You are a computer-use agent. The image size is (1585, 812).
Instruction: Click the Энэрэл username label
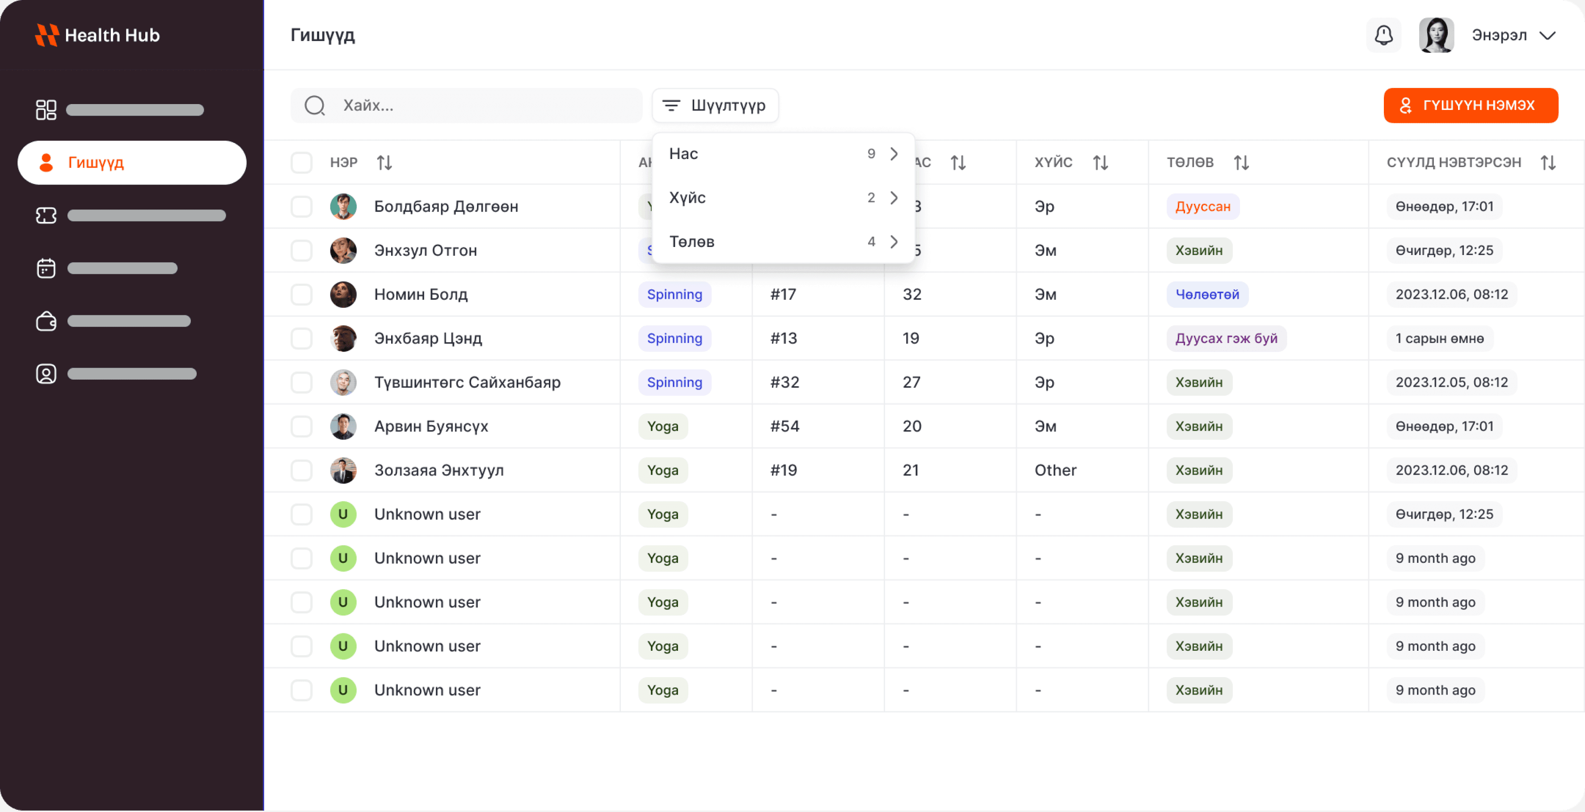pyautogui.click(x=1499, y=35)
